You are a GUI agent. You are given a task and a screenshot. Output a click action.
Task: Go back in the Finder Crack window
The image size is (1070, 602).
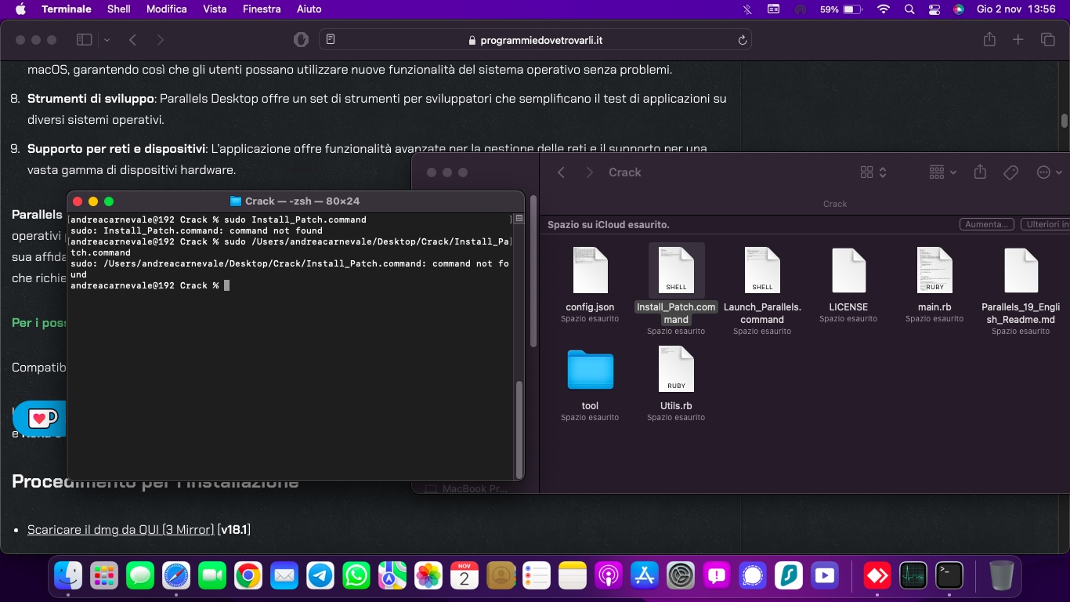tap(561, 172)
